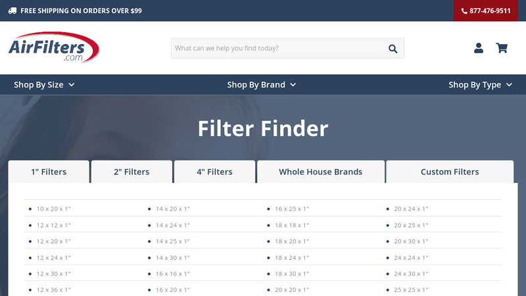Open the shopping cart icon
Image resolution: width=526 pixels, height=296 pixels.
pos(502,48)
